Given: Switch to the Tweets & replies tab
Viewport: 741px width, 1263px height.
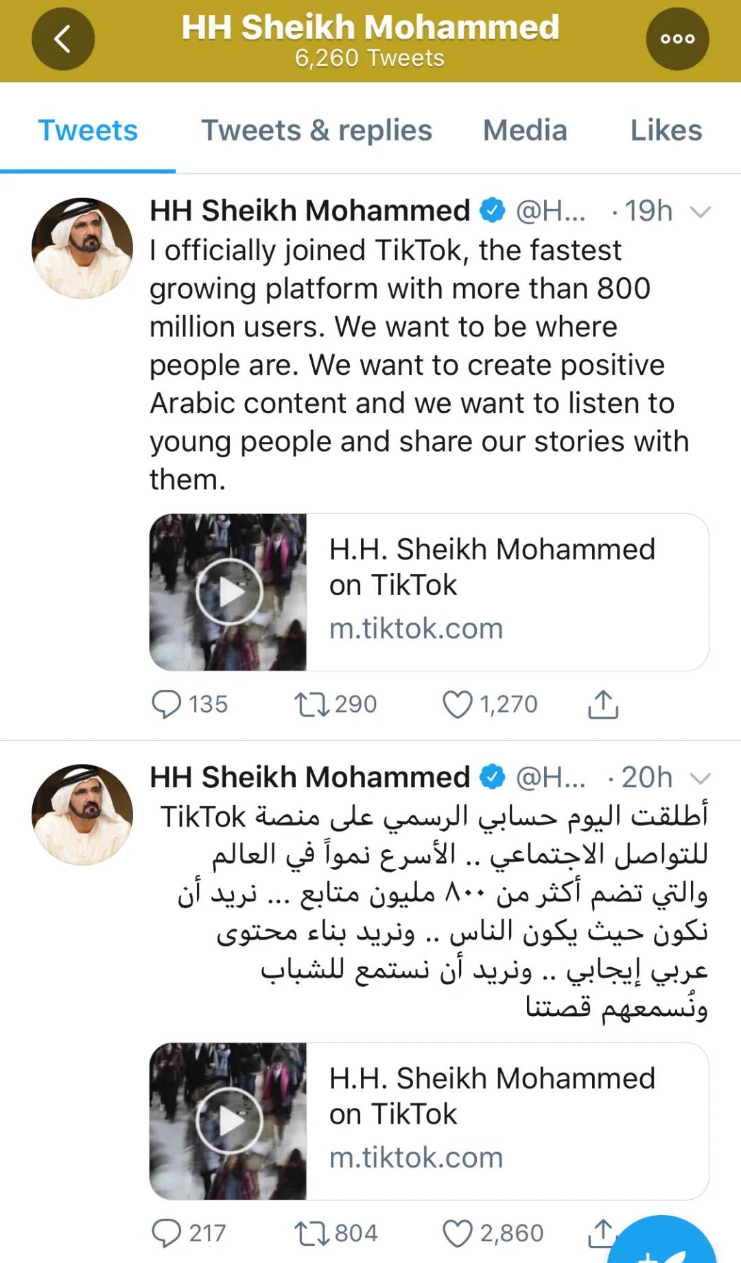Looking at the screenshot, I should pyautogui.click(x=316, y=130).
